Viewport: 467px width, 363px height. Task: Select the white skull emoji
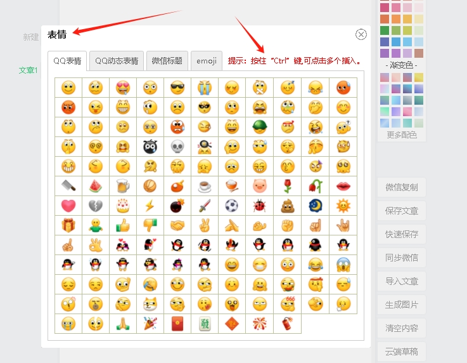177,147
